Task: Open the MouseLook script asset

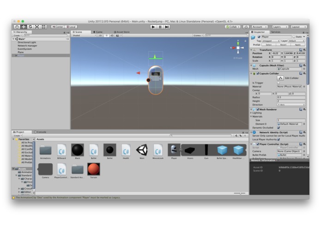Action: pos(158,151)
